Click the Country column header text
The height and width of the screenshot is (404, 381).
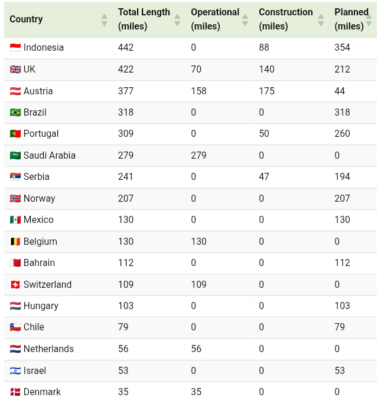pyautogui.click(x=27, y=19)
